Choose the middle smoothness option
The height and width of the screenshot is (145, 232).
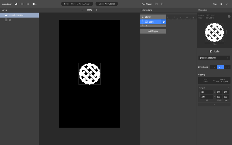pyautogui.click(x=220, y=67)
